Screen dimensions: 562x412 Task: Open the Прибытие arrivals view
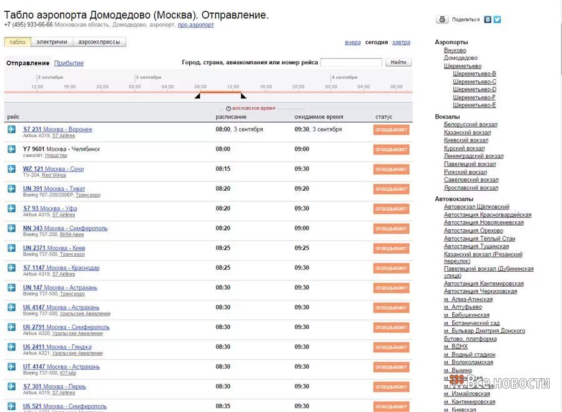(x=69, y=63)
